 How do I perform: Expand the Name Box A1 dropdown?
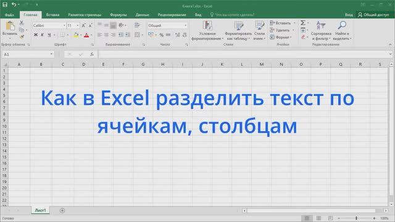click(x=51, y=54)
